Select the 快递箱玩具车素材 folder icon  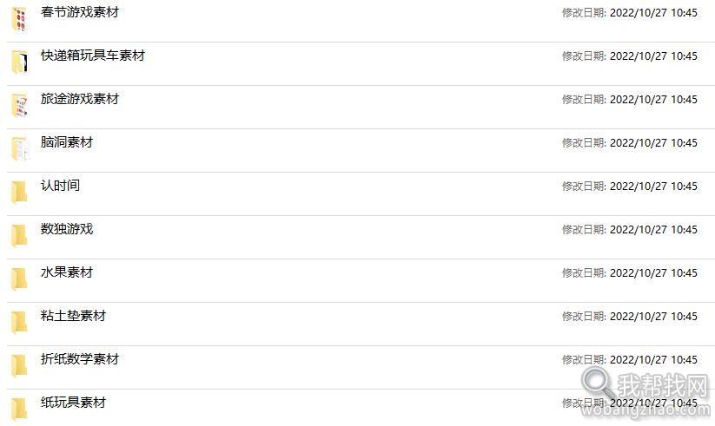click(20, 62)
